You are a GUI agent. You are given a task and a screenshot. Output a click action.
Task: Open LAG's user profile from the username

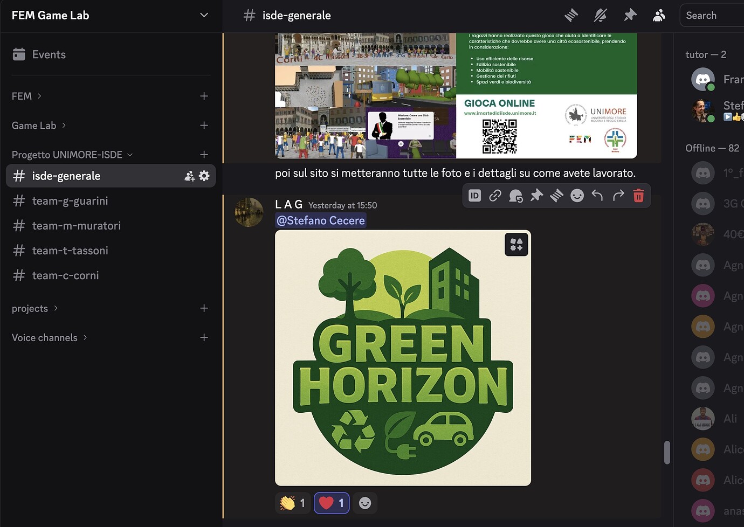(289, 205)
